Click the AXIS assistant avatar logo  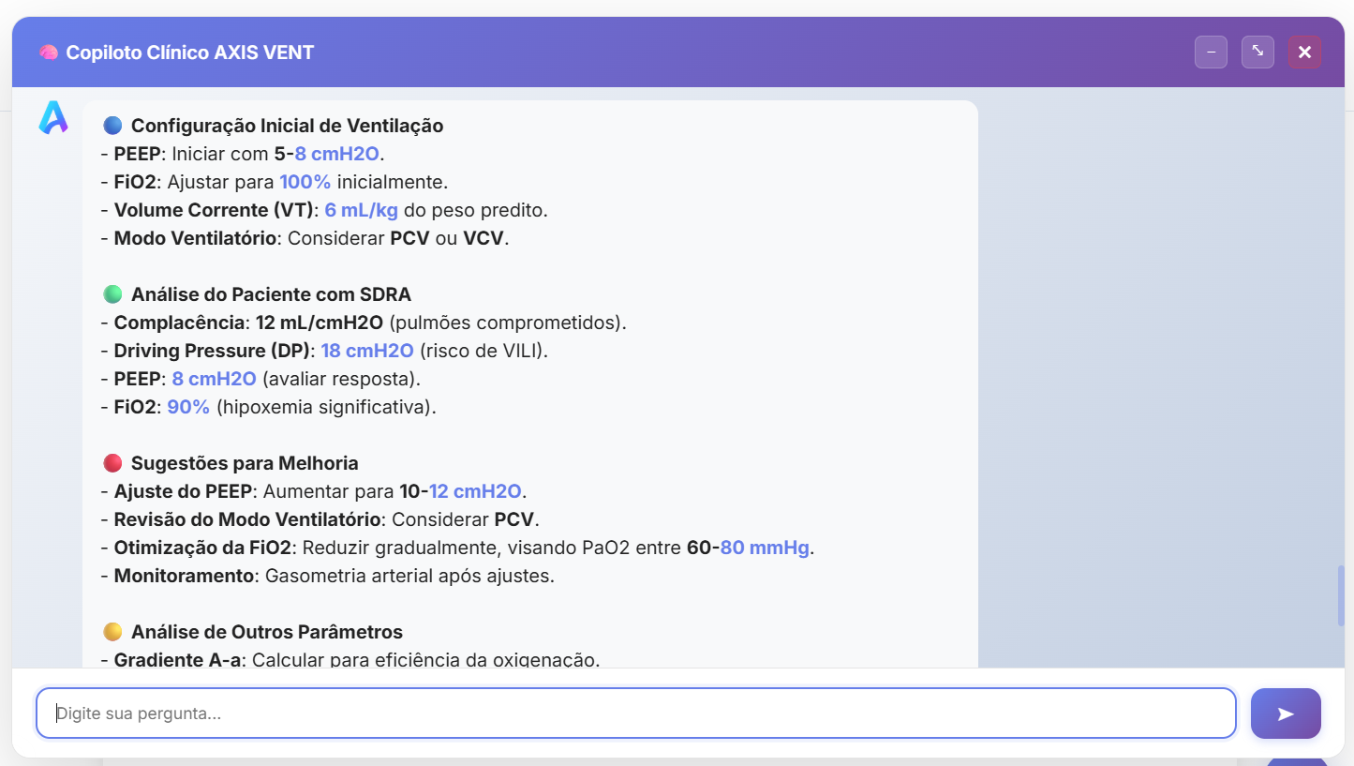53,117
